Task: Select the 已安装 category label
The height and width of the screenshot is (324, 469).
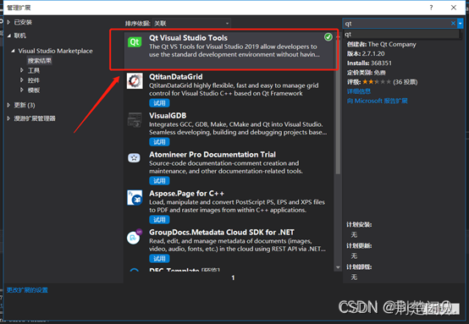Action: [x=23, y=22]
